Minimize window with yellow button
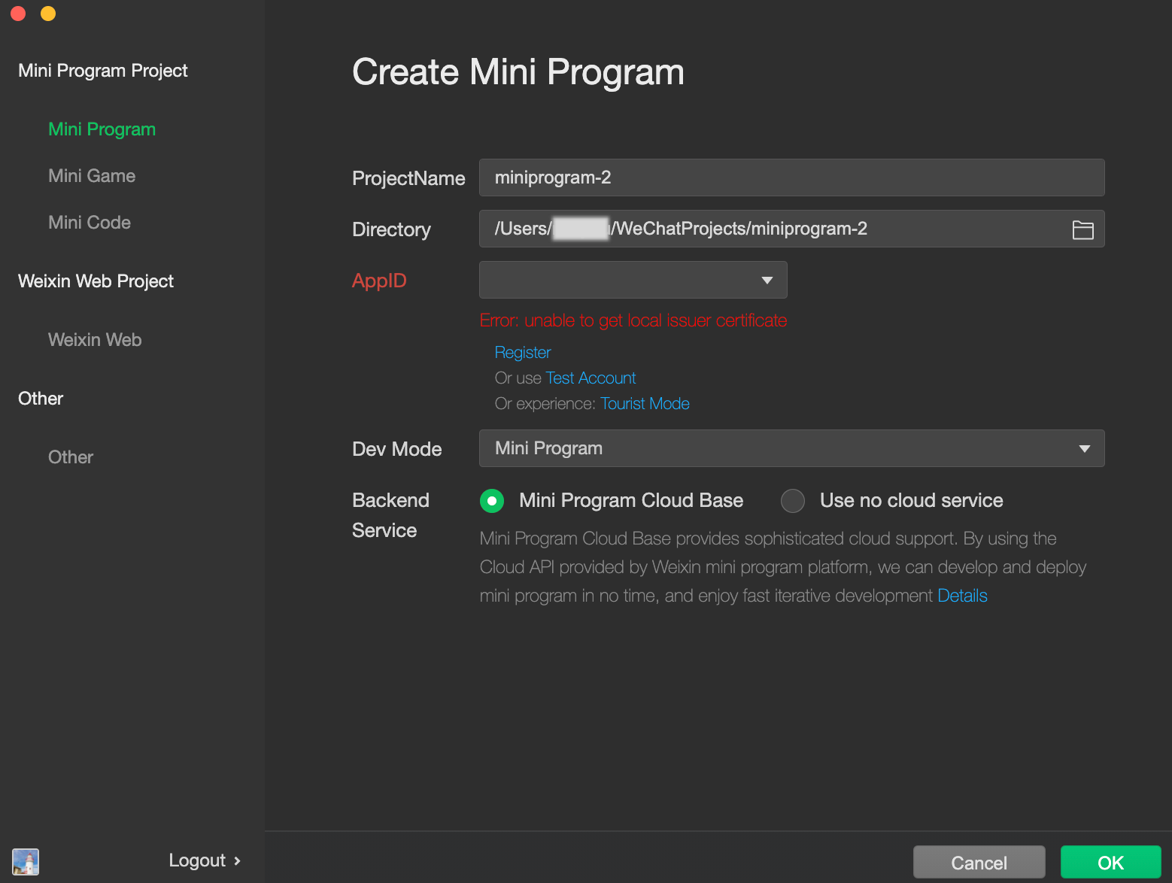This screenshot has height=883, width=1172. (48, 14)
